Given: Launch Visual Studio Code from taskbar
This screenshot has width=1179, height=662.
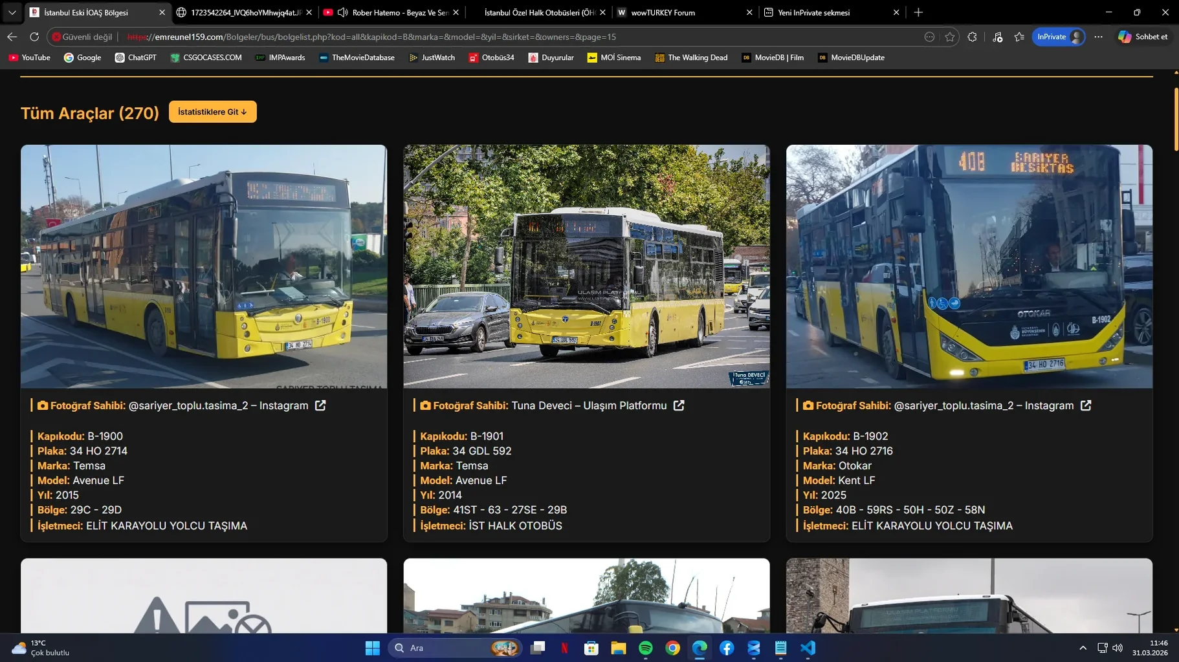Looking at the screenshot, I should (808, 648).
